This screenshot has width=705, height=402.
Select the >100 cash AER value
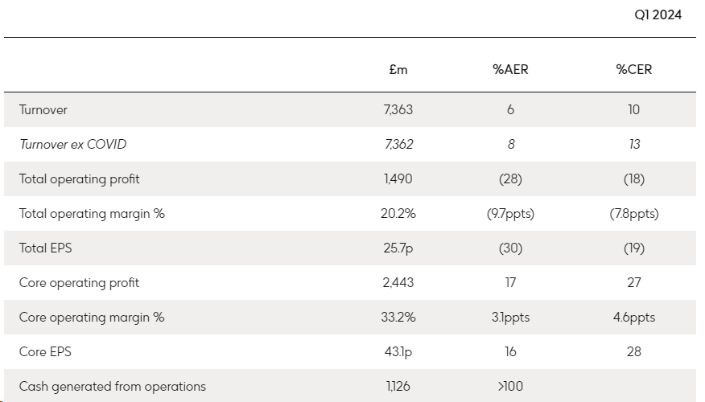[x=510, y=387]
